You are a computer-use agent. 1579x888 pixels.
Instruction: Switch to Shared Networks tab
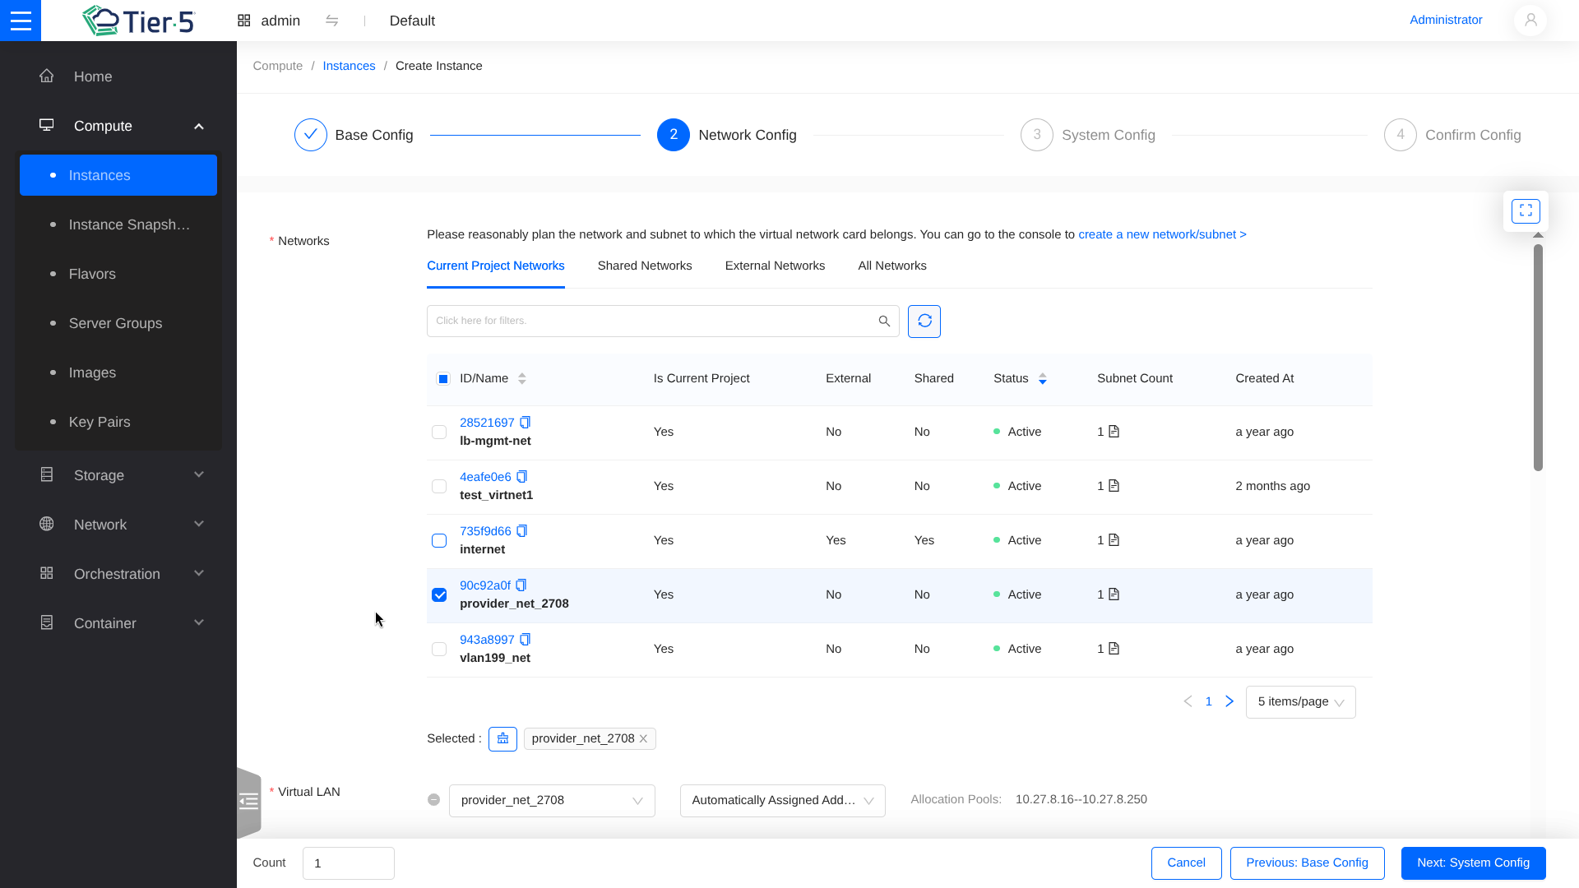[x=645, y=266]
